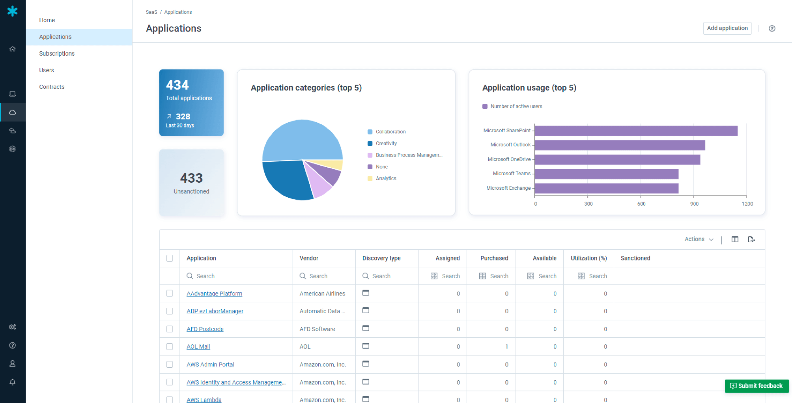The height and width of the screenshot is (404, 792).
Task: Click the user profile icon in sidebar
Action: (13, 364)
